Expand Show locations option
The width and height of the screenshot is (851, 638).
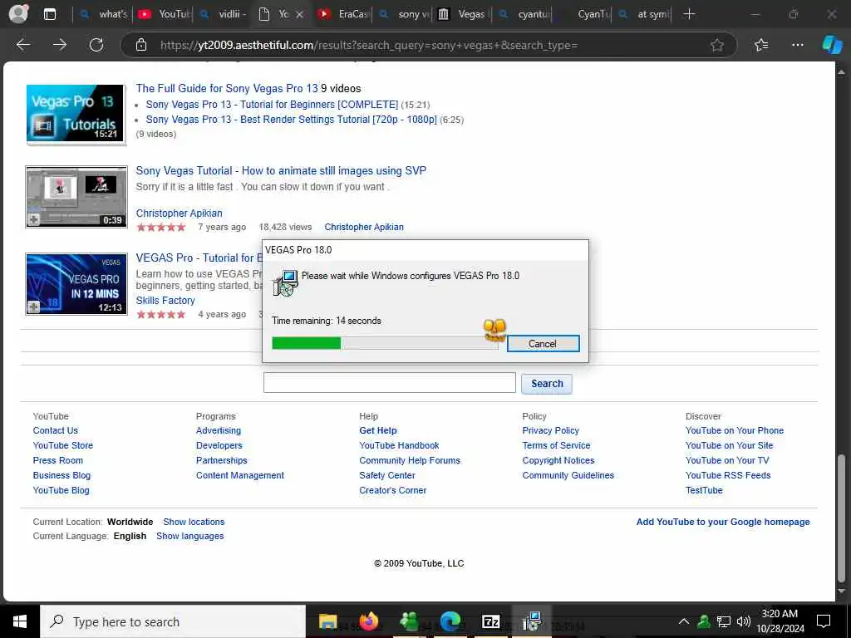point(194,522)
